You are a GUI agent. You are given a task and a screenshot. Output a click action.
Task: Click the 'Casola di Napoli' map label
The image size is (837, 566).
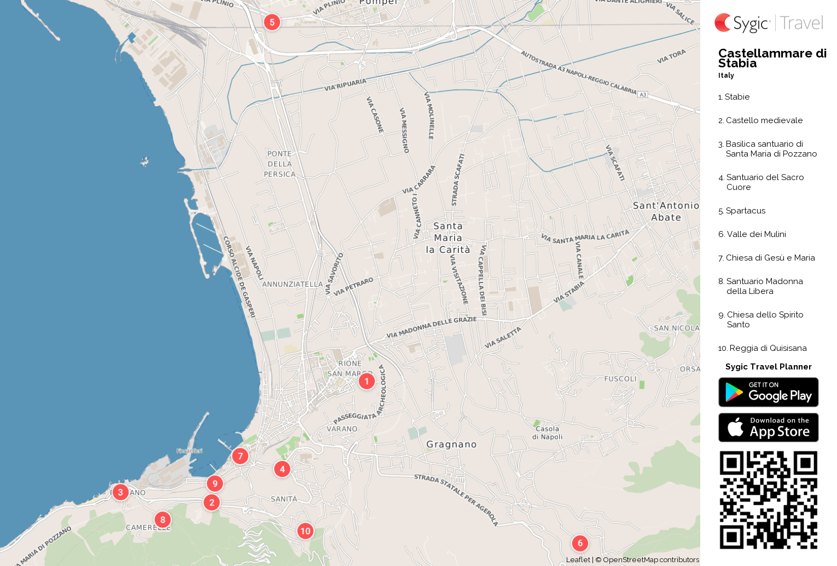click(547, 433)
